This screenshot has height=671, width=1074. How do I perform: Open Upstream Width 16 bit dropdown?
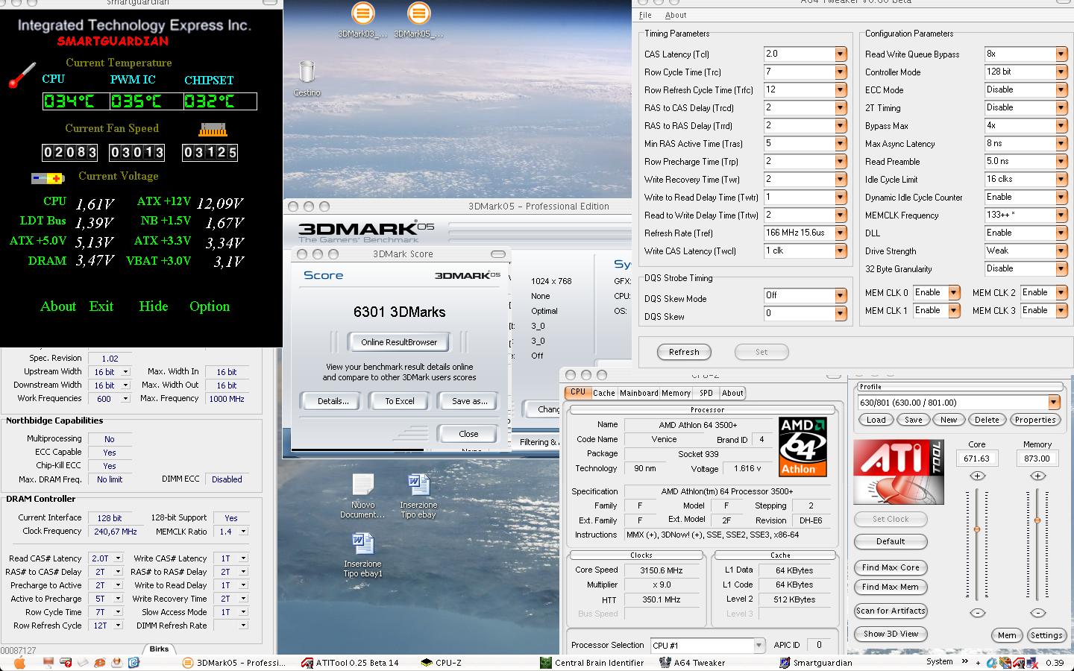pyautogui.click(x=125, y=371)
